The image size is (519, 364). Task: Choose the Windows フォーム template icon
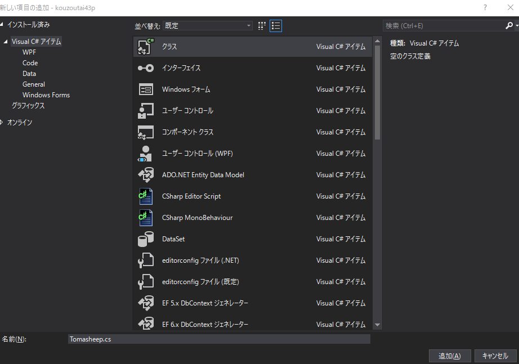pyautogui.click(x=146, y=89)
